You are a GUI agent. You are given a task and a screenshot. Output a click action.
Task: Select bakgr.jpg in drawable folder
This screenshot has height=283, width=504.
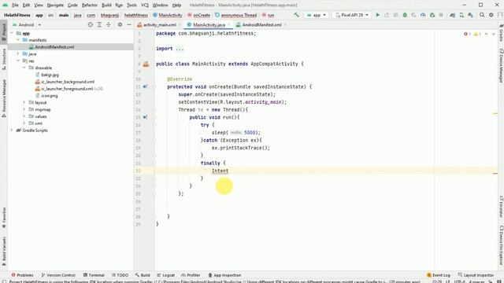click(x=50, y=75)
